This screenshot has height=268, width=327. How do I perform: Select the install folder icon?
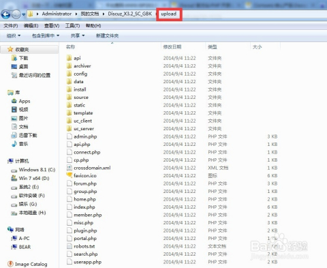pos(69,89)
